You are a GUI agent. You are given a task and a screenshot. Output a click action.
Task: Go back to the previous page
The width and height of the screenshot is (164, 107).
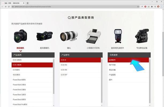click(2, 7)
